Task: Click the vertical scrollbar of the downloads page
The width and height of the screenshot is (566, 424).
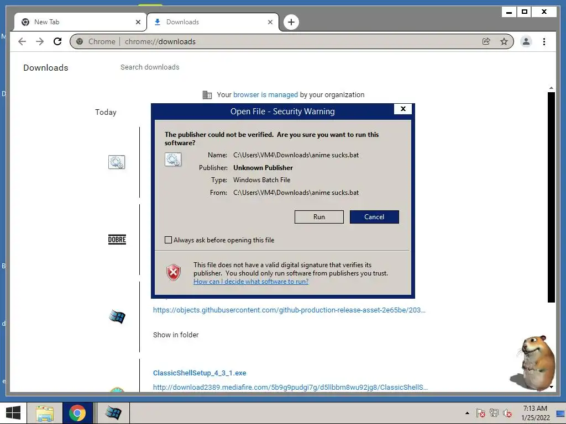Action: [551, 197]
